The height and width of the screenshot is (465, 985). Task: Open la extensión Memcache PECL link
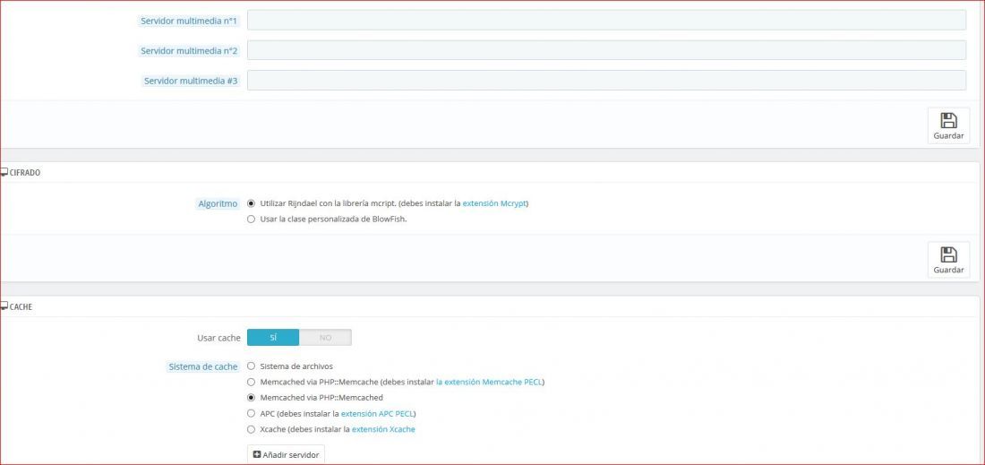[489, 382]
